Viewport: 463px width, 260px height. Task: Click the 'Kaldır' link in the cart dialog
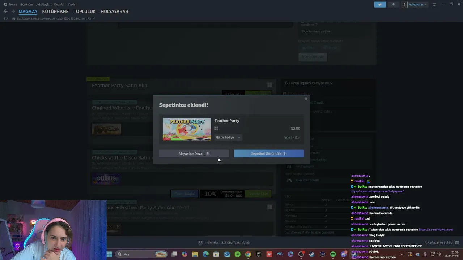point(296,138)
